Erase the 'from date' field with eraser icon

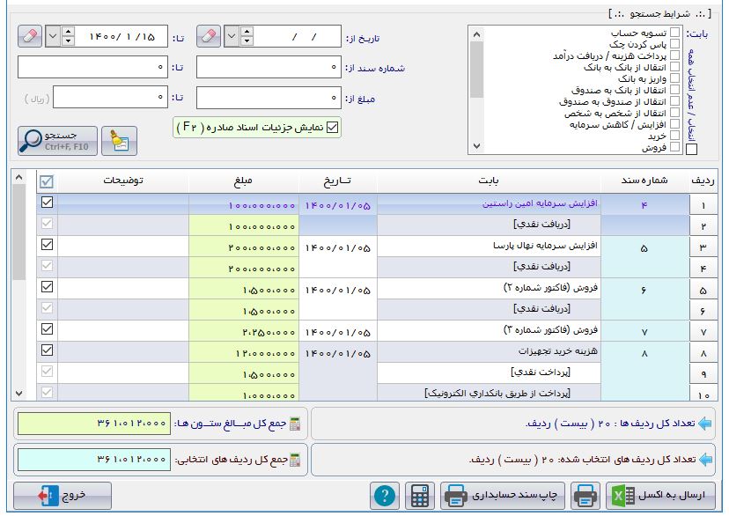(x=208, y=37)
